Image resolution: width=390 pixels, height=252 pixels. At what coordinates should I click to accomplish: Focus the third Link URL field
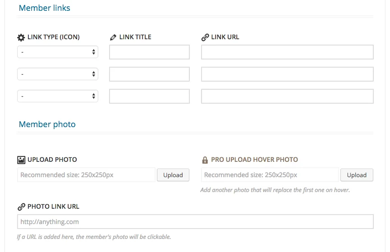pyautogui.click(x=287, y=96)
